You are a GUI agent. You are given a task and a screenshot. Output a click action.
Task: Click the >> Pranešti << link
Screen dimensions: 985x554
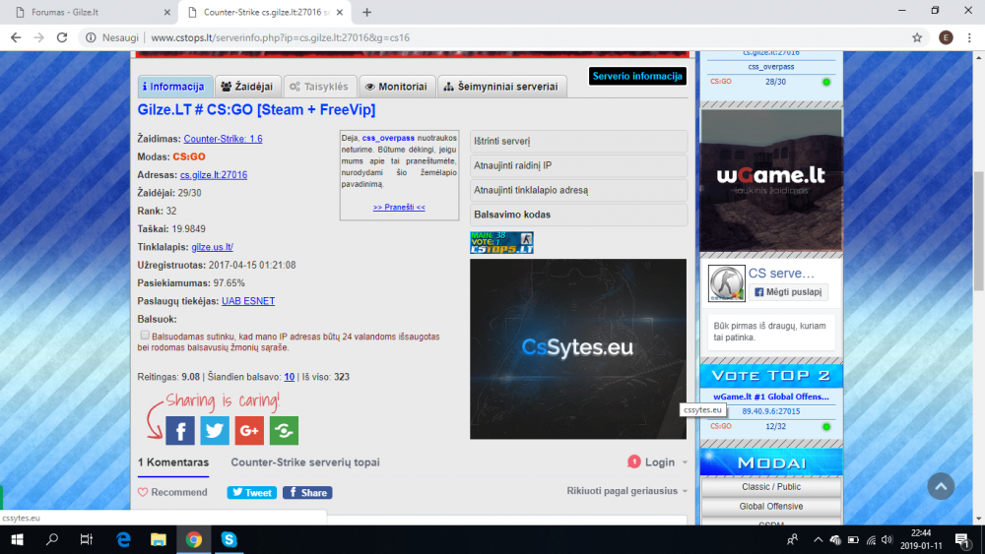(399, 207)
